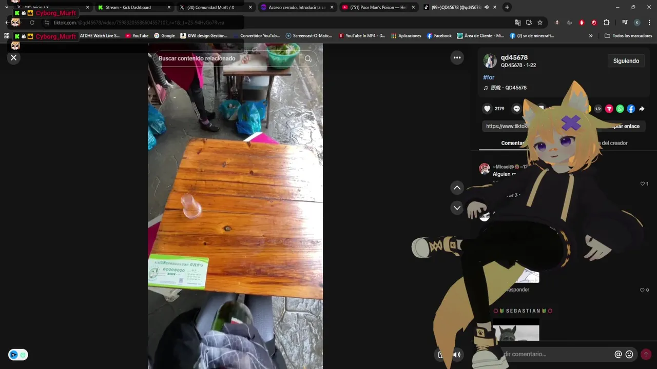Insert a mention with the @ icon
Viewport: 657px width, 369px height.
tap(618, 354)
